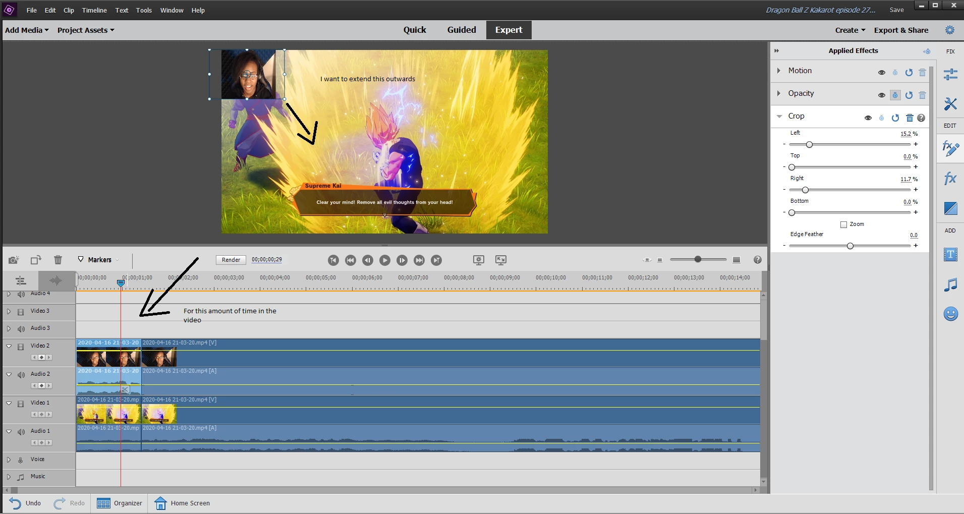The width and height of the screenshot is (964, 514).
Task: Click the timeline zoom slider handle
Action: click(x=698, y=259)
